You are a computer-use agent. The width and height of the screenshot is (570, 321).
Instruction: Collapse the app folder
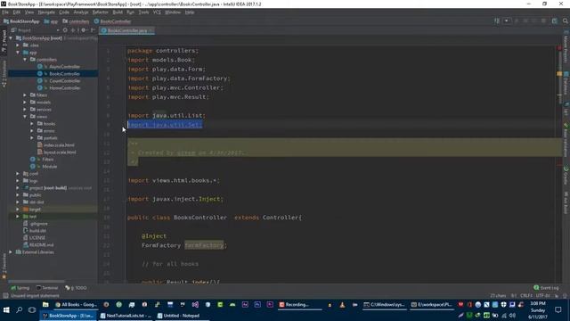pos(18,53)
